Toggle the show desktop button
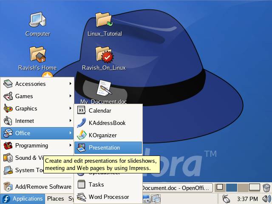This screenshot has width=272, height=204. coord(219,187)
